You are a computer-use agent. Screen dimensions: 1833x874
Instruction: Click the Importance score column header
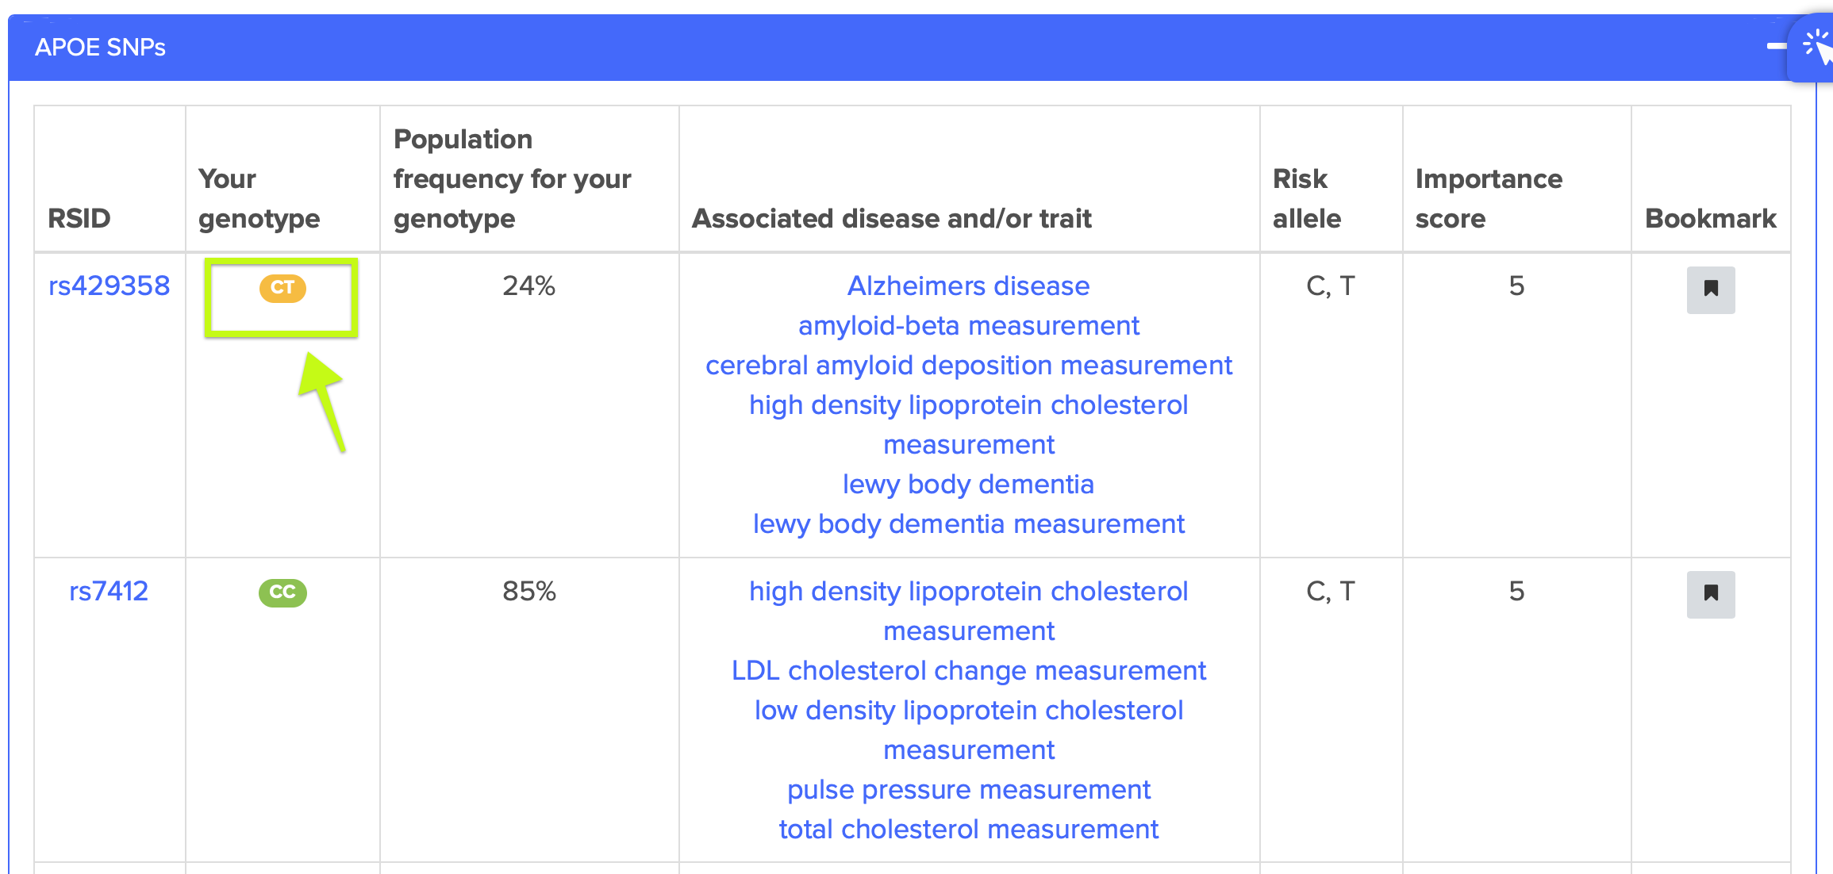tap(1488, 198)
